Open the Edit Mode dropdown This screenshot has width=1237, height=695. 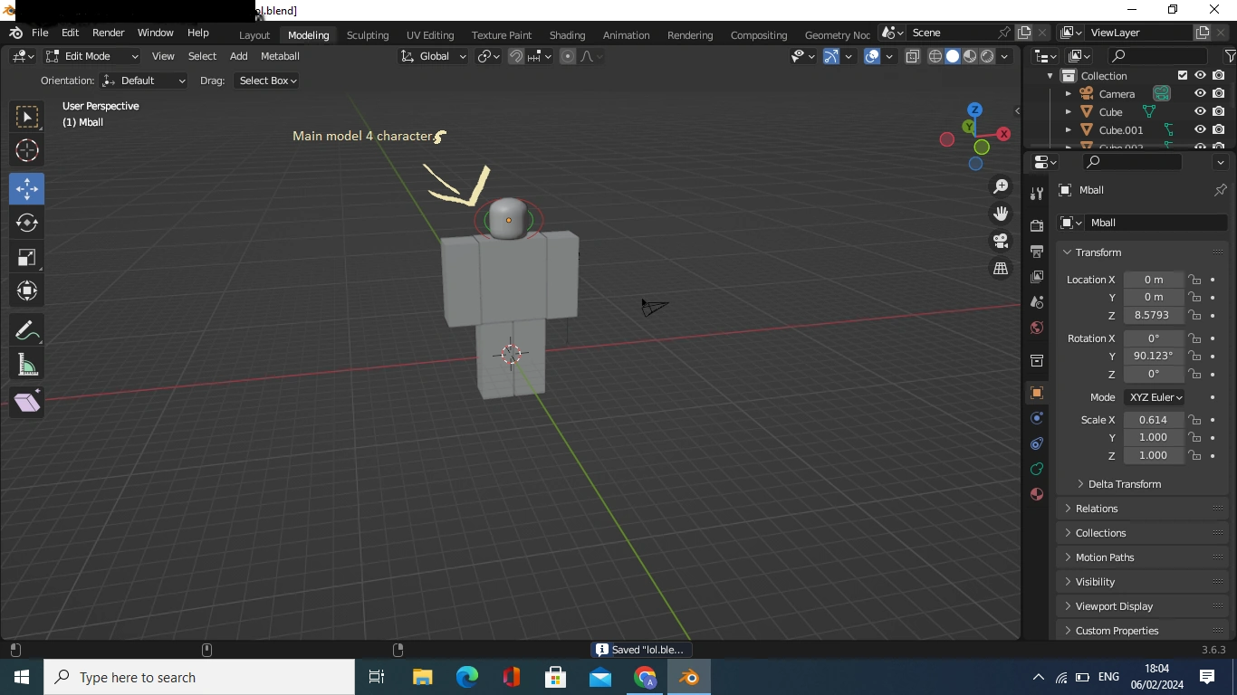point(91,56)
